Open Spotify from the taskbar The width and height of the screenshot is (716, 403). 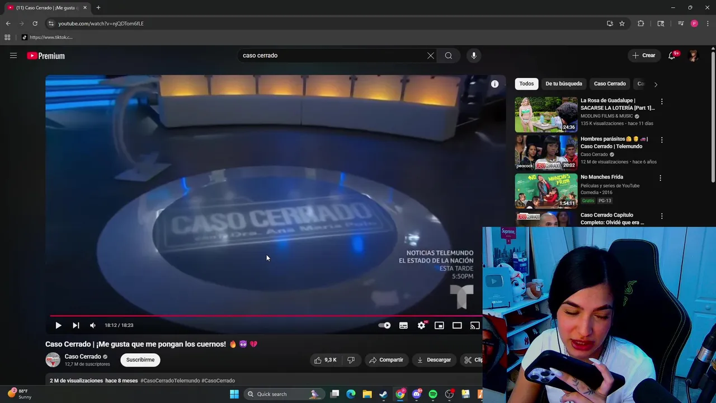pyautogui.click(x=433, y=394)
